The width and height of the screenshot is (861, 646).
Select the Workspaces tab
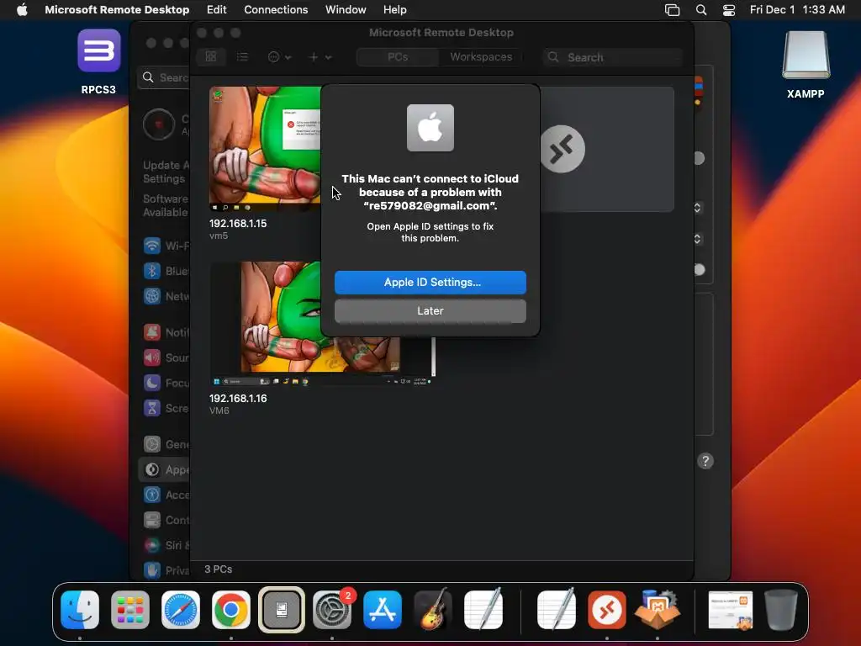481,57
